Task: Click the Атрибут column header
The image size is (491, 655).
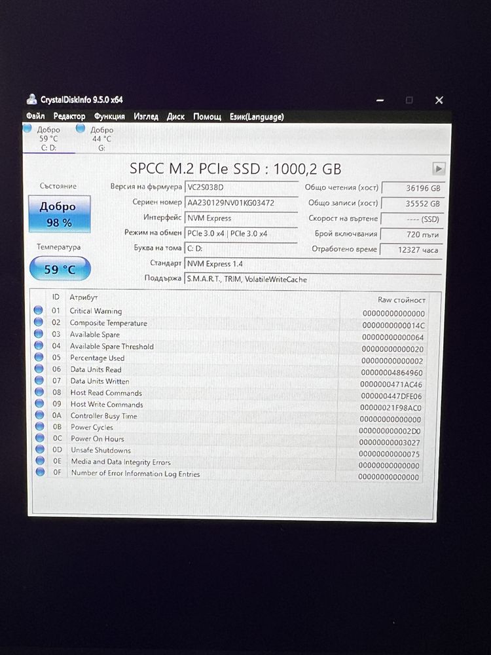Action: pos(84,297)
